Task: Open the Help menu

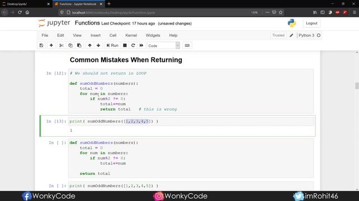Action: [x=173, y=35]
